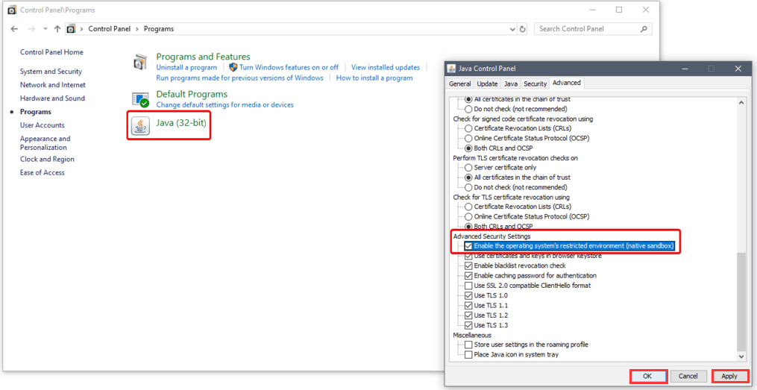The image size is (757, 390).
Task: Expand the address bar history dropdown
Action: (512, 29)
